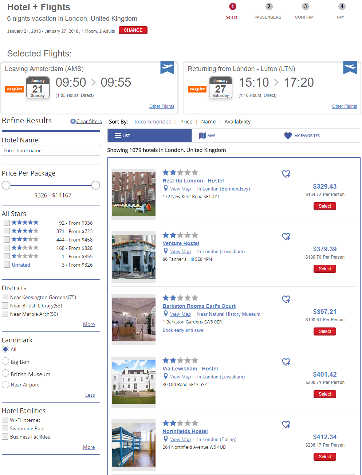Filter by four-star hotels checkbox
This screenshot has width=362, height=475.
pyautogui.click(x=7, y=231)
